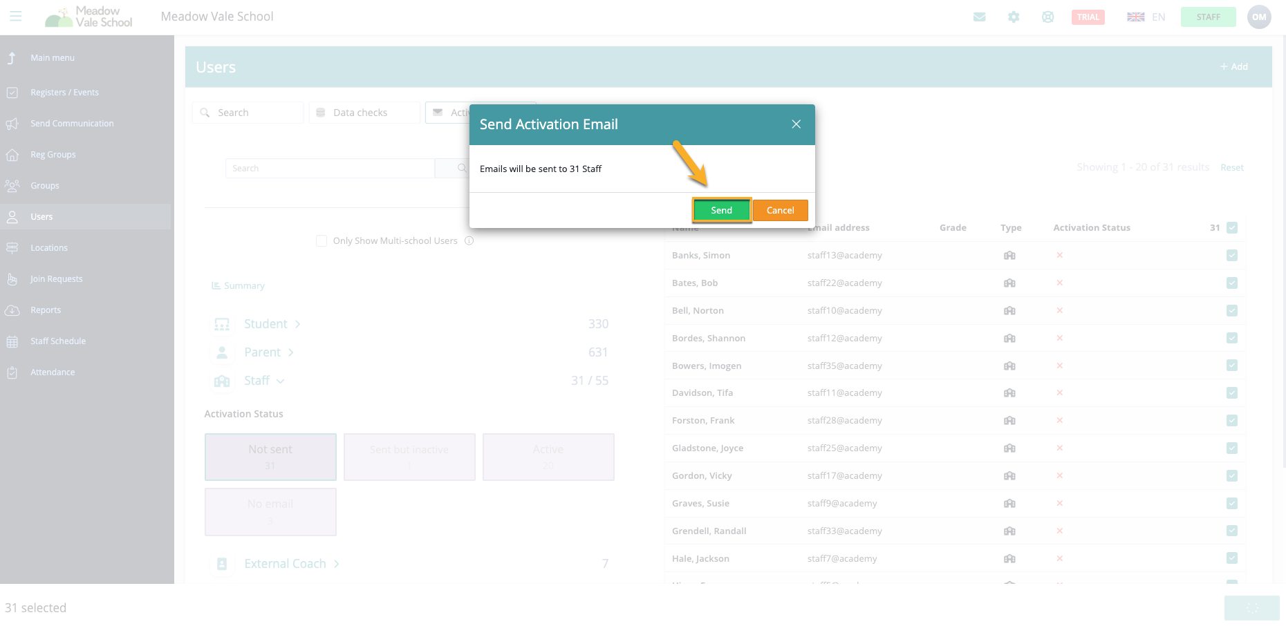Open the messages envelope icon in top bar
Viewport: 1286px width, 626px height.
coord(980,17)
